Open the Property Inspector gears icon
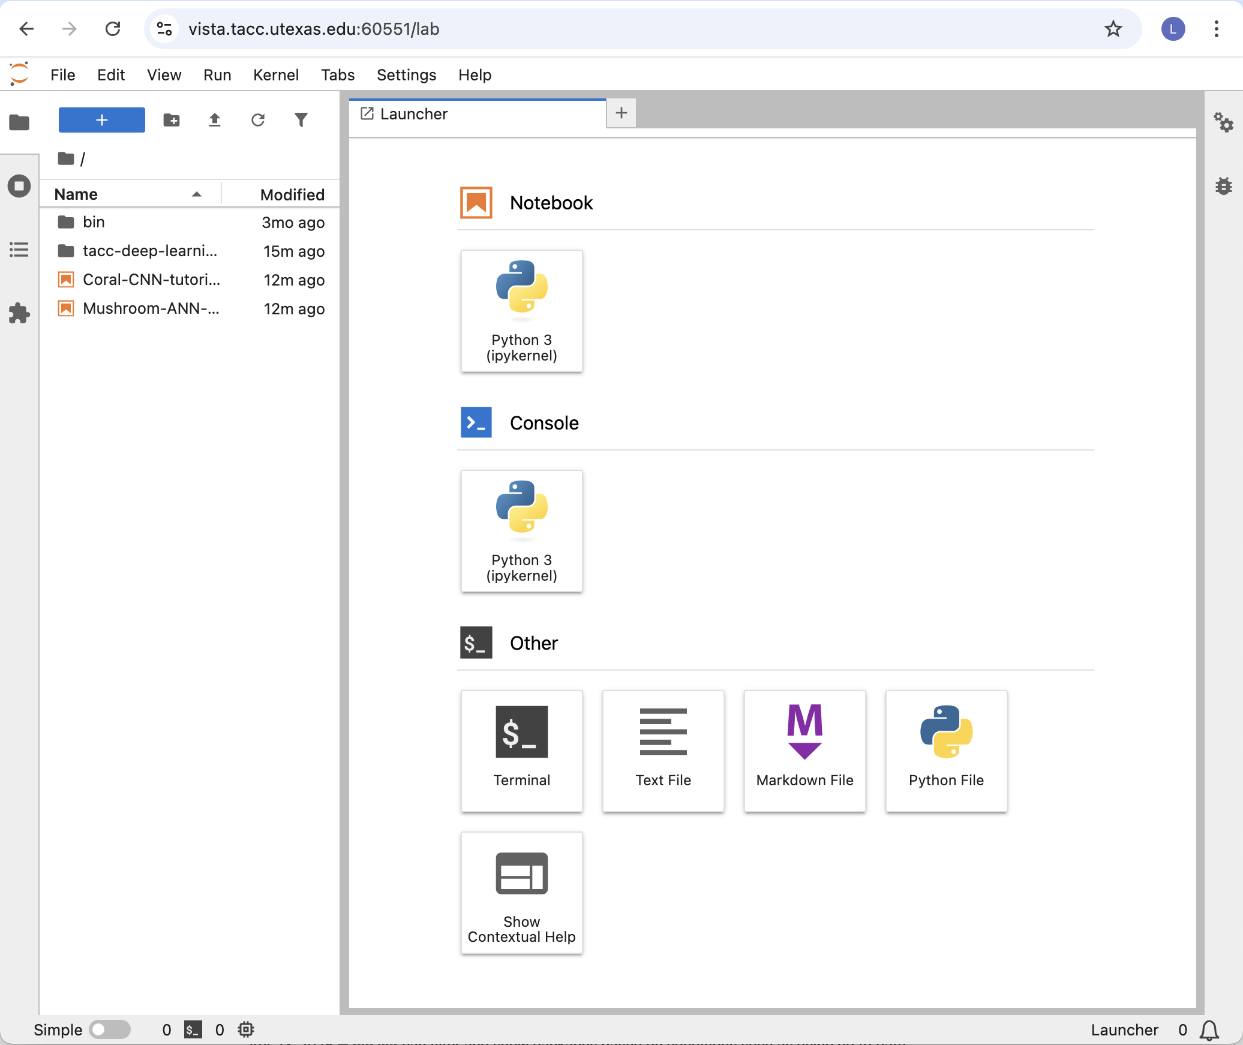1243x1045 pixels. pyautogui.click(x=1224, y=122)
